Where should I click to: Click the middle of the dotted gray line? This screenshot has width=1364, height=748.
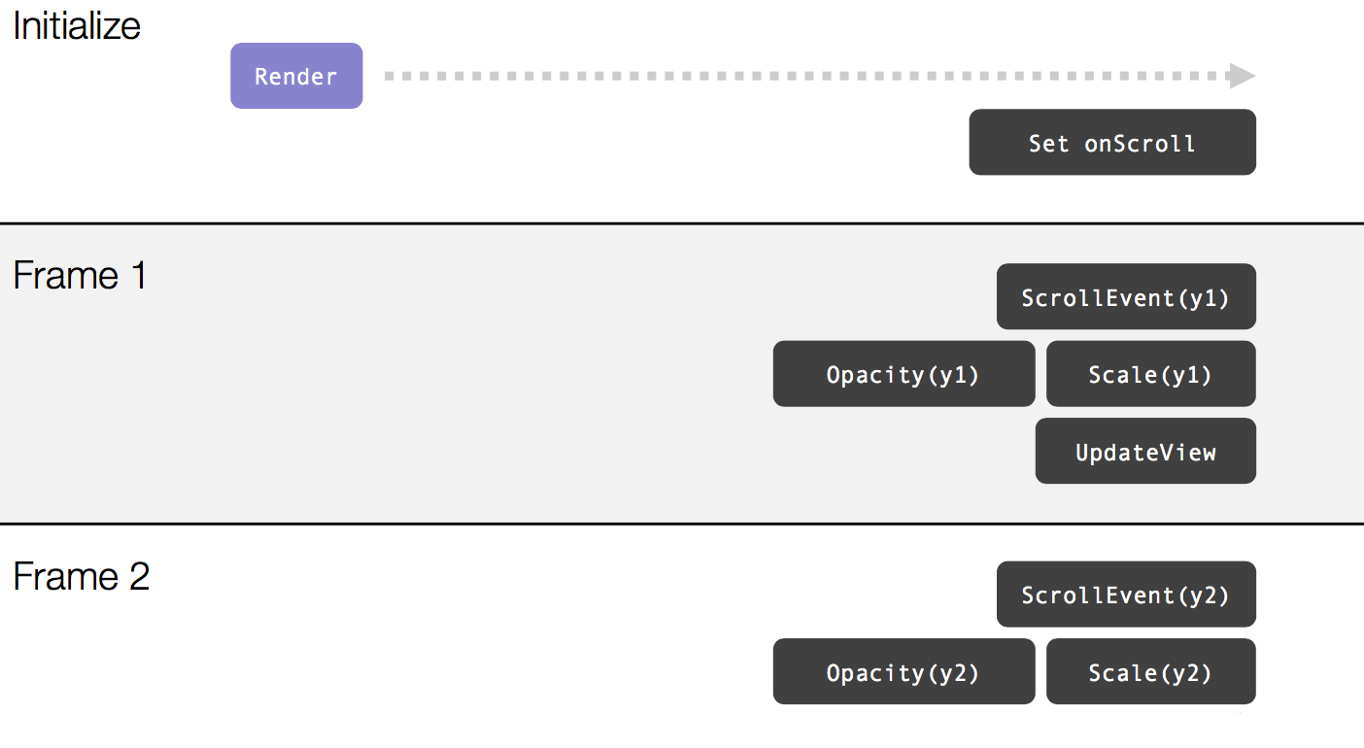point(806,76)
